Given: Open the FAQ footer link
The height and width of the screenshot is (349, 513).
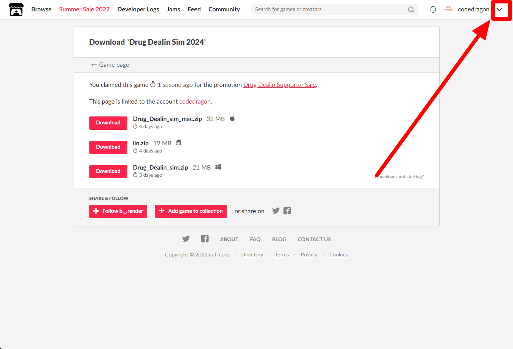Looking at the screenshot, I should 255,239.
